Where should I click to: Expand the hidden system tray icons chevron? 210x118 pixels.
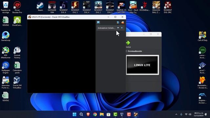coord(176,114)
